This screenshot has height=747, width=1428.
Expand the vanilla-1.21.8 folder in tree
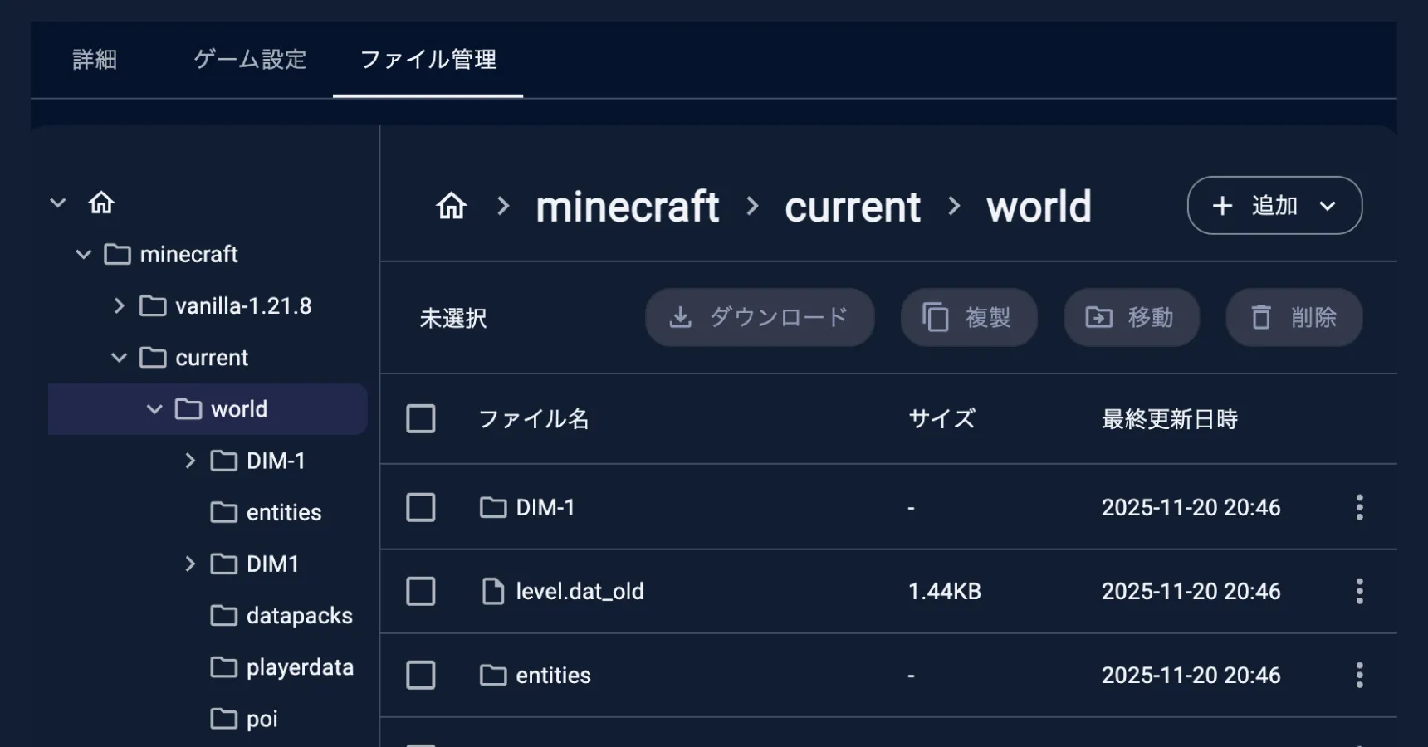120,306
